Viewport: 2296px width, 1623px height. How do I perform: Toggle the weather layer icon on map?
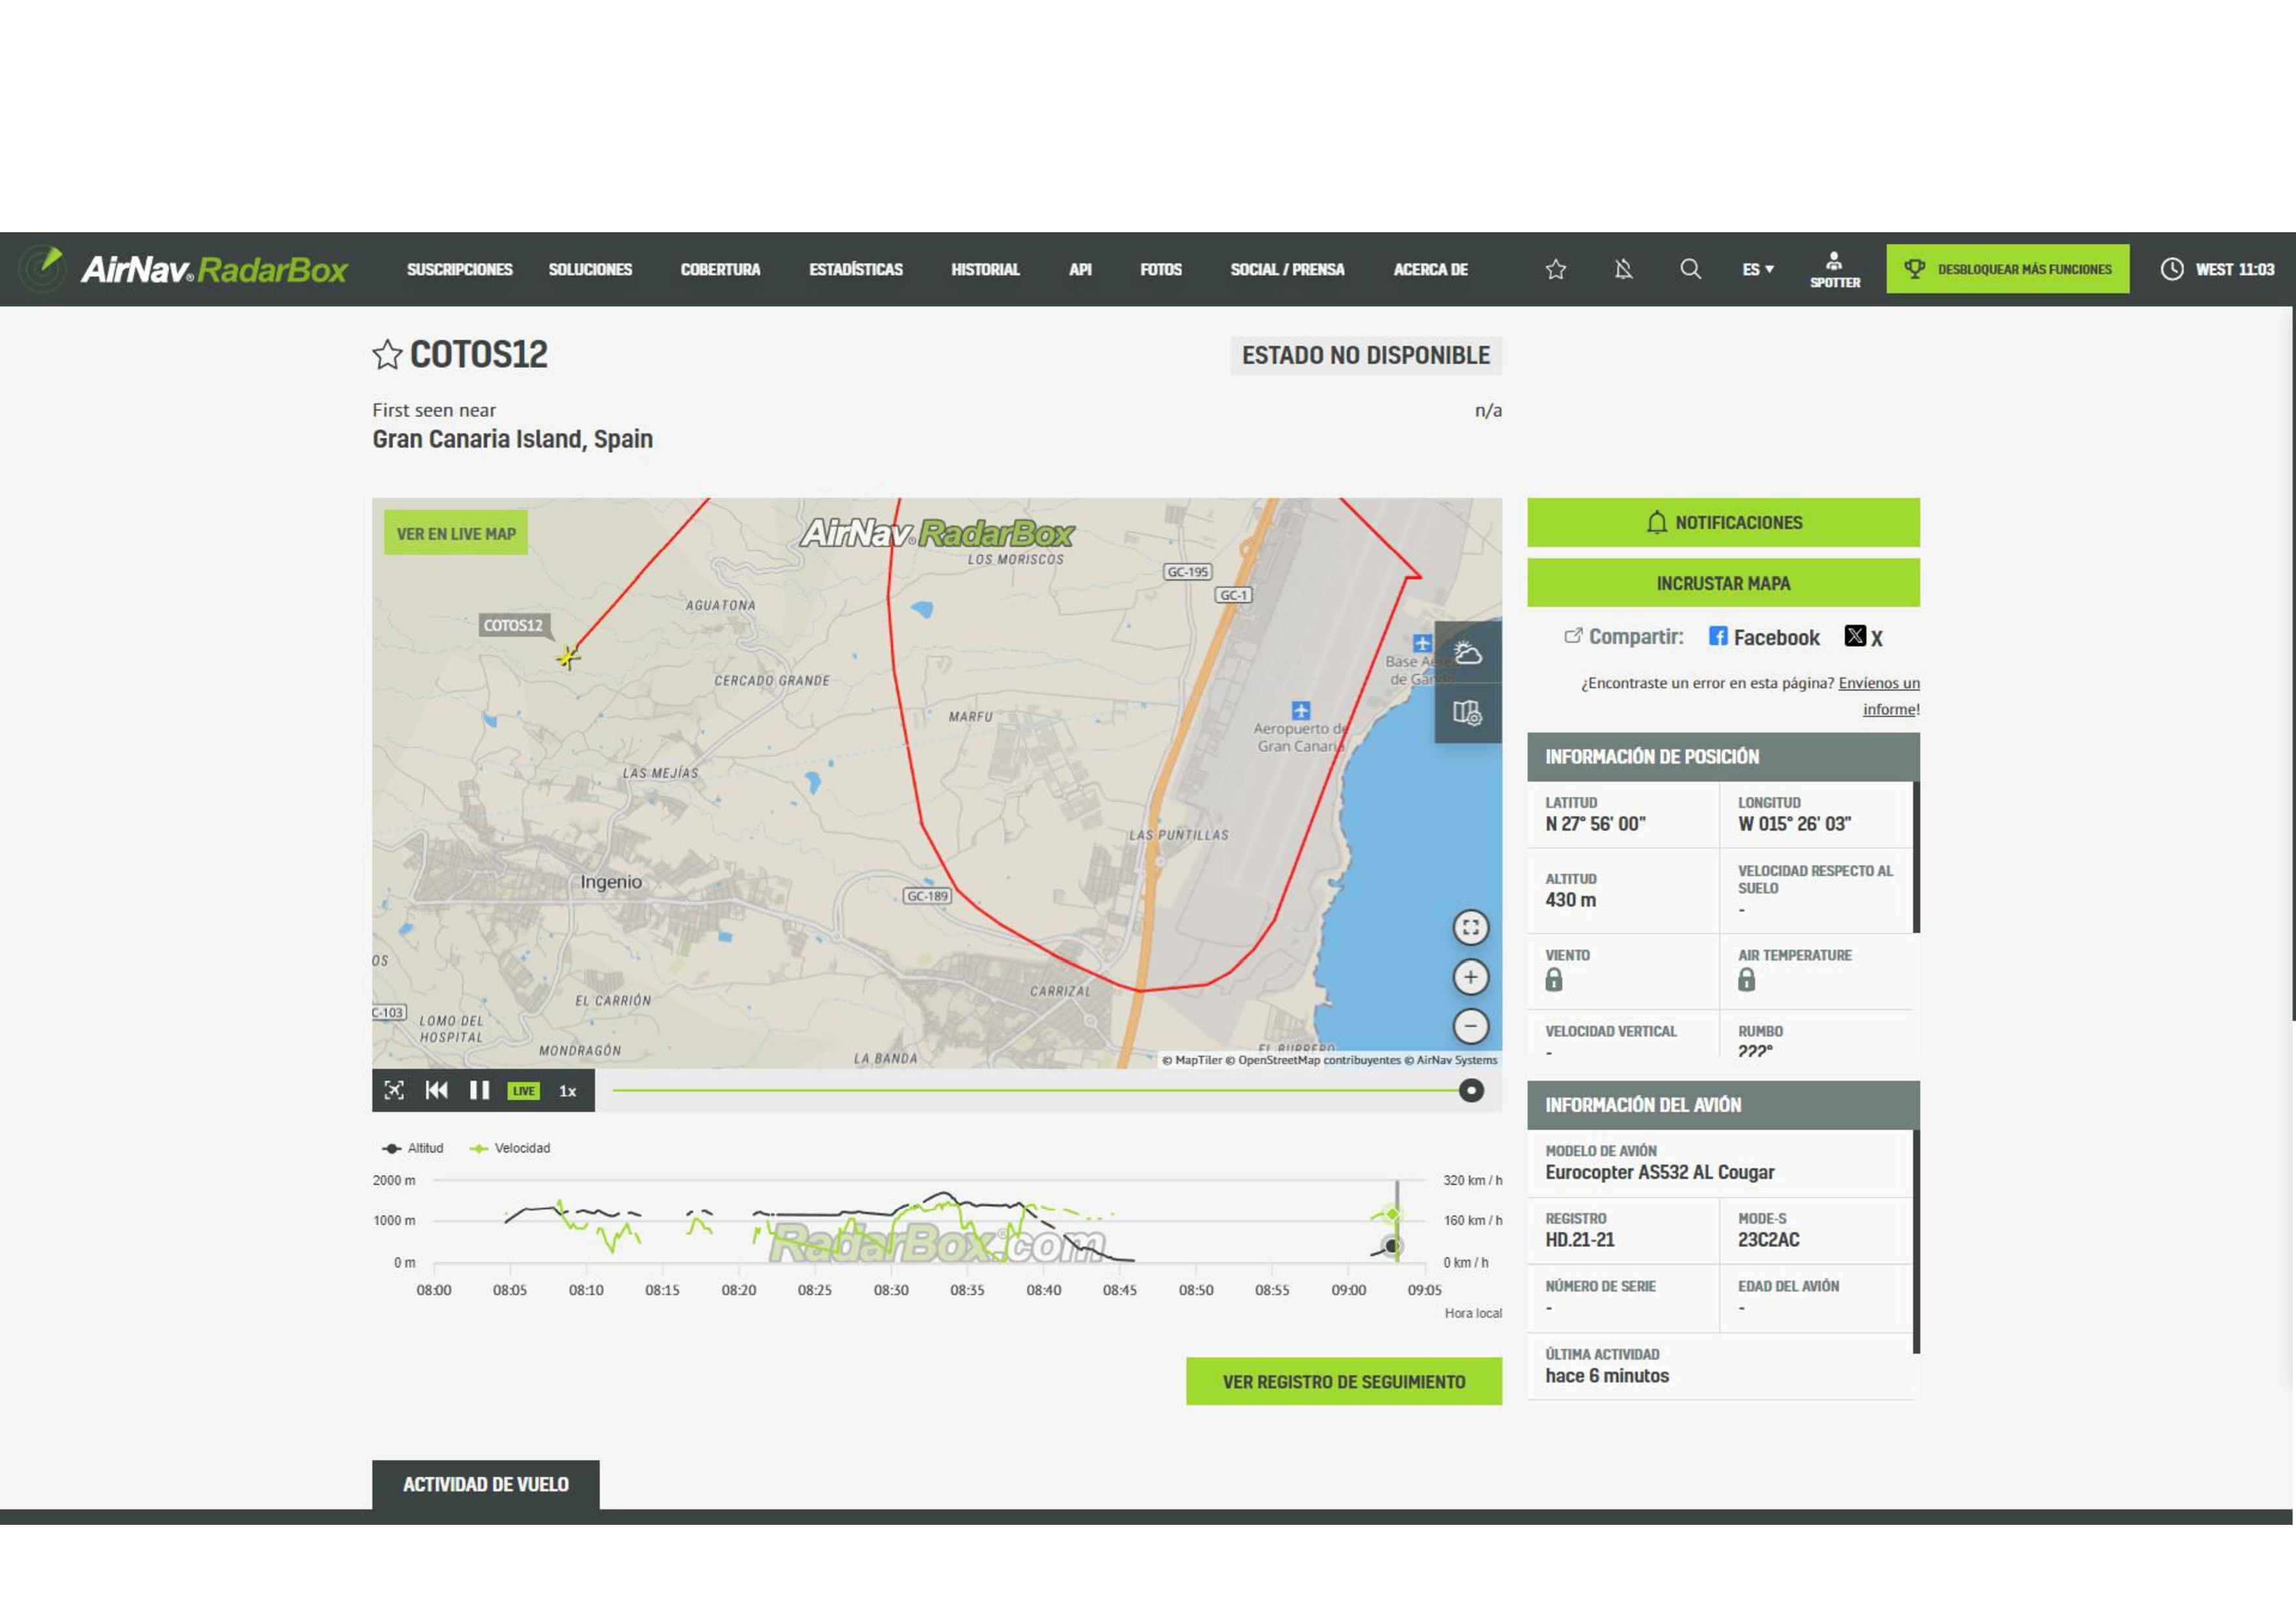pyautogui.click(x=1467, y=653)
